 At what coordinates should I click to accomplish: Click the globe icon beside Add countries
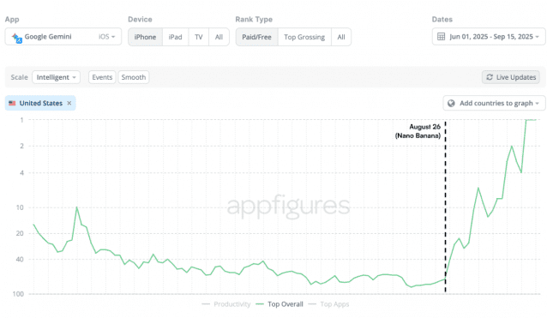(x=451, y=103)
